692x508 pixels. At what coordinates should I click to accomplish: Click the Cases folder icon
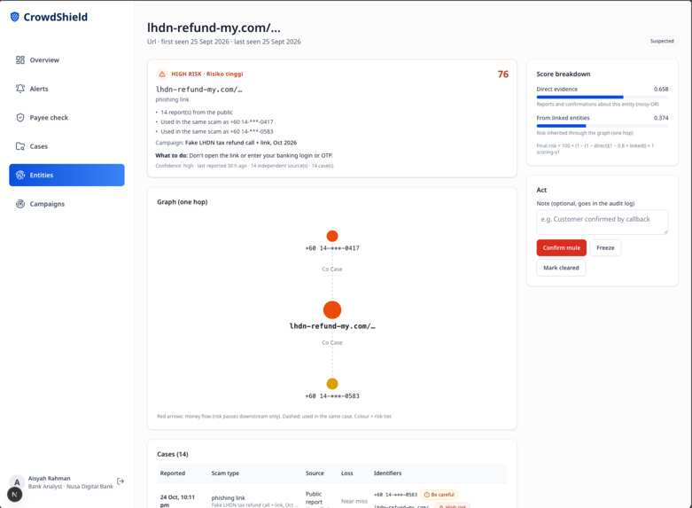[20, 146]
